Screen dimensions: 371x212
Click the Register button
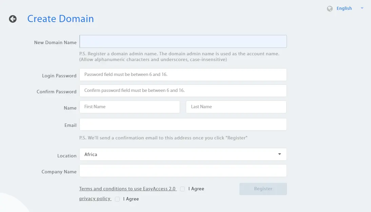point(263,189)
